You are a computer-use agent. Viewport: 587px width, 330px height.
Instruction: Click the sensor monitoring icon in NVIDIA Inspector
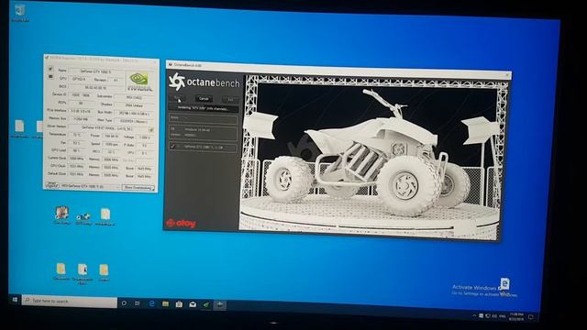coord(50,77)
